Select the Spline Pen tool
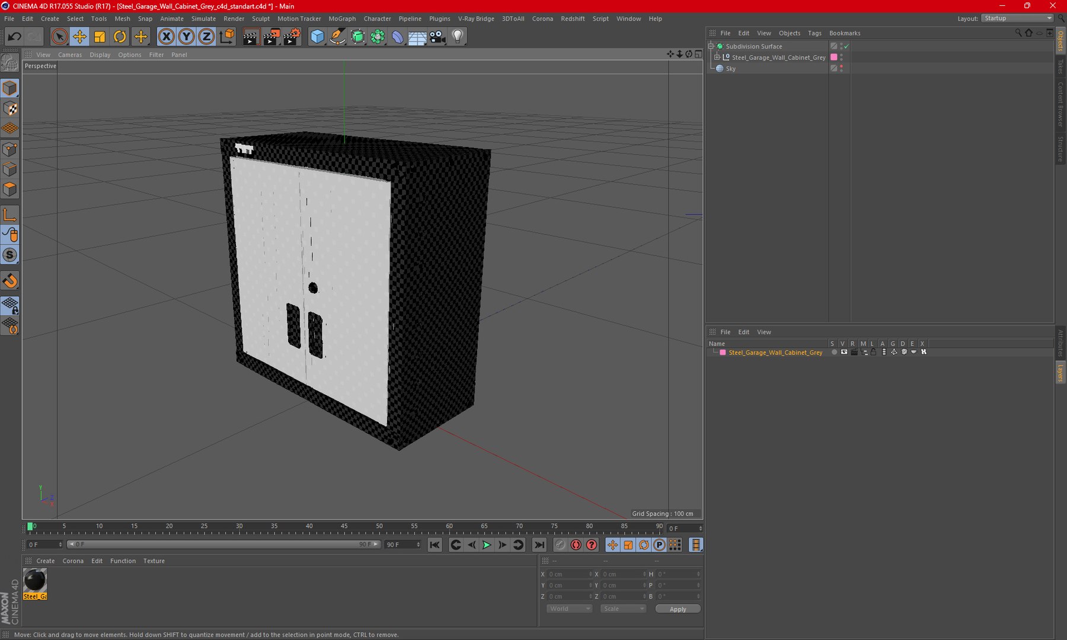 [337, 37]
